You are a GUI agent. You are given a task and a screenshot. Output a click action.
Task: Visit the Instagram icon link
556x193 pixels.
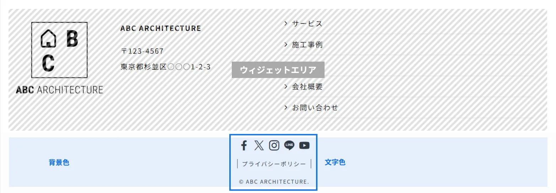(x=274, y=145)
